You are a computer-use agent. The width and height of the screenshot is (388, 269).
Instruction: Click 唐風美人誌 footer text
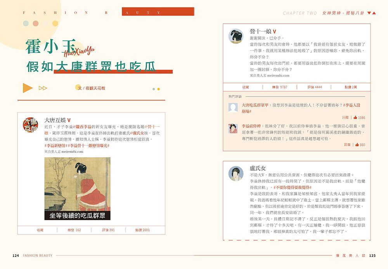click(x=350, y=256)
